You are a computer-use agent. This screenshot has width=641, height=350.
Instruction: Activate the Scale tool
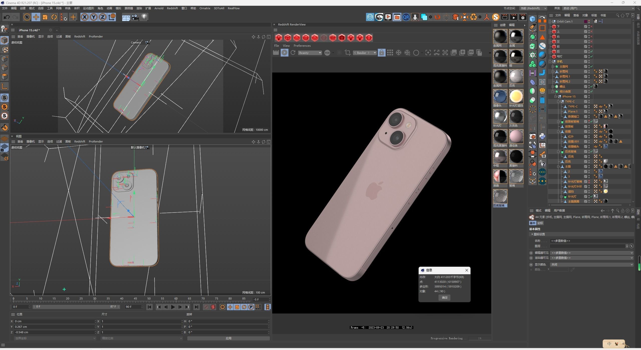click(45, 17)
